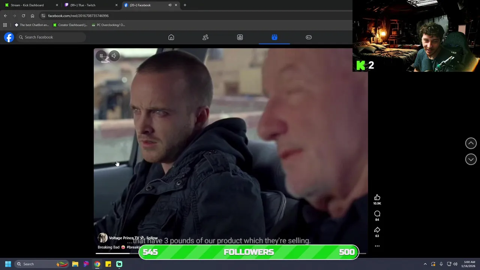Open Sticky Notes from taskbar

click(x=108, y=264)
